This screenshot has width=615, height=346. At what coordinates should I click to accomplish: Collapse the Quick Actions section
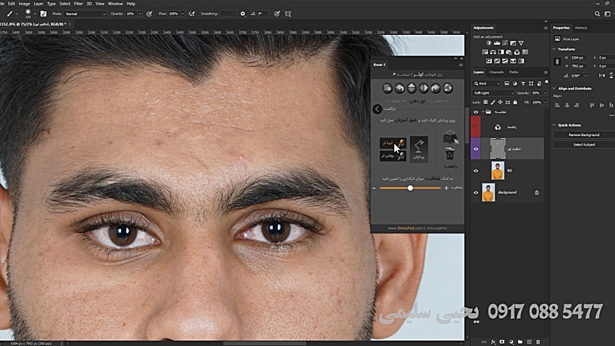(554, 125)
